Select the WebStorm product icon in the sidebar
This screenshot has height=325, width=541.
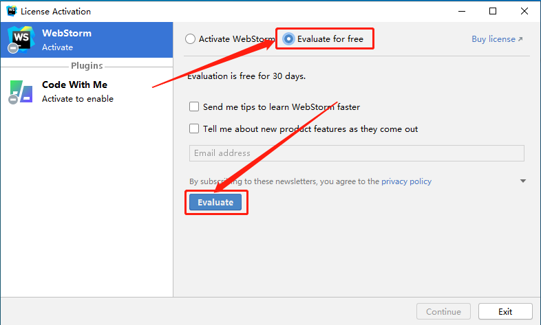pos(21,39)
